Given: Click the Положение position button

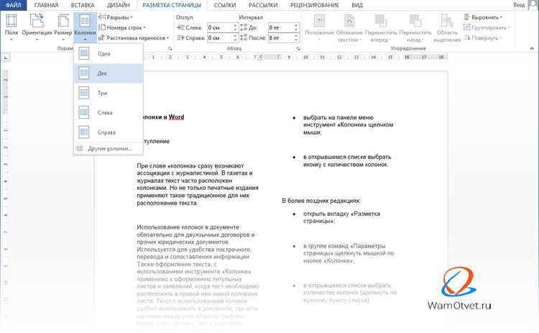Looking at the screenshot, I should tap(319, 27).
